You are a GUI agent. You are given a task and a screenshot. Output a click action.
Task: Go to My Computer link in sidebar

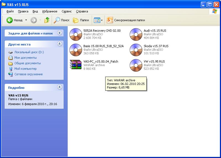pyautogui.click(x=25, y=69)
